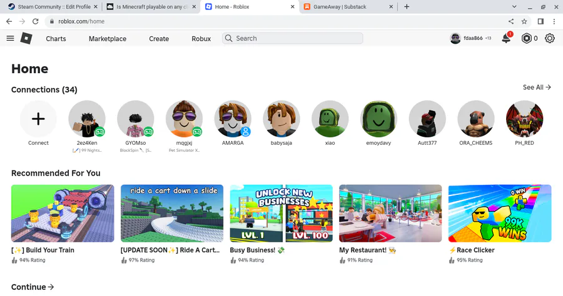
Task: Click the browser back arrow
Action: point(9,21)
